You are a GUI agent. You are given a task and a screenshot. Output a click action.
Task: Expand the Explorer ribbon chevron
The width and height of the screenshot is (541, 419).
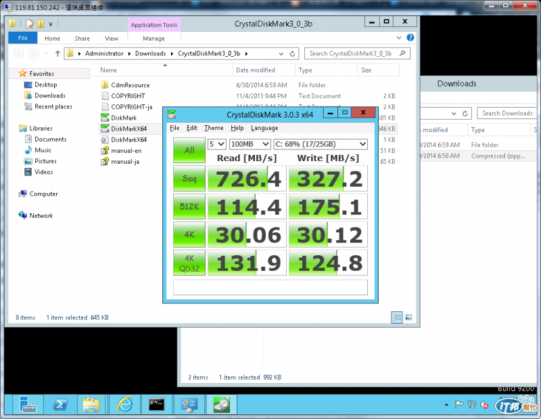click(399, 38)
